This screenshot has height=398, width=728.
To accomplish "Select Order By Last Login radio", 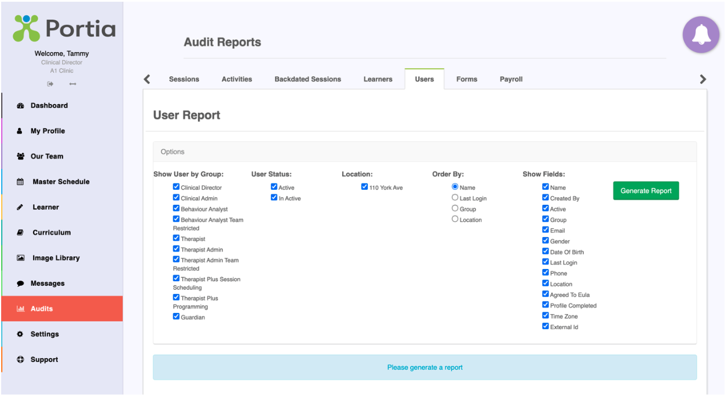I will pos(455,198).
